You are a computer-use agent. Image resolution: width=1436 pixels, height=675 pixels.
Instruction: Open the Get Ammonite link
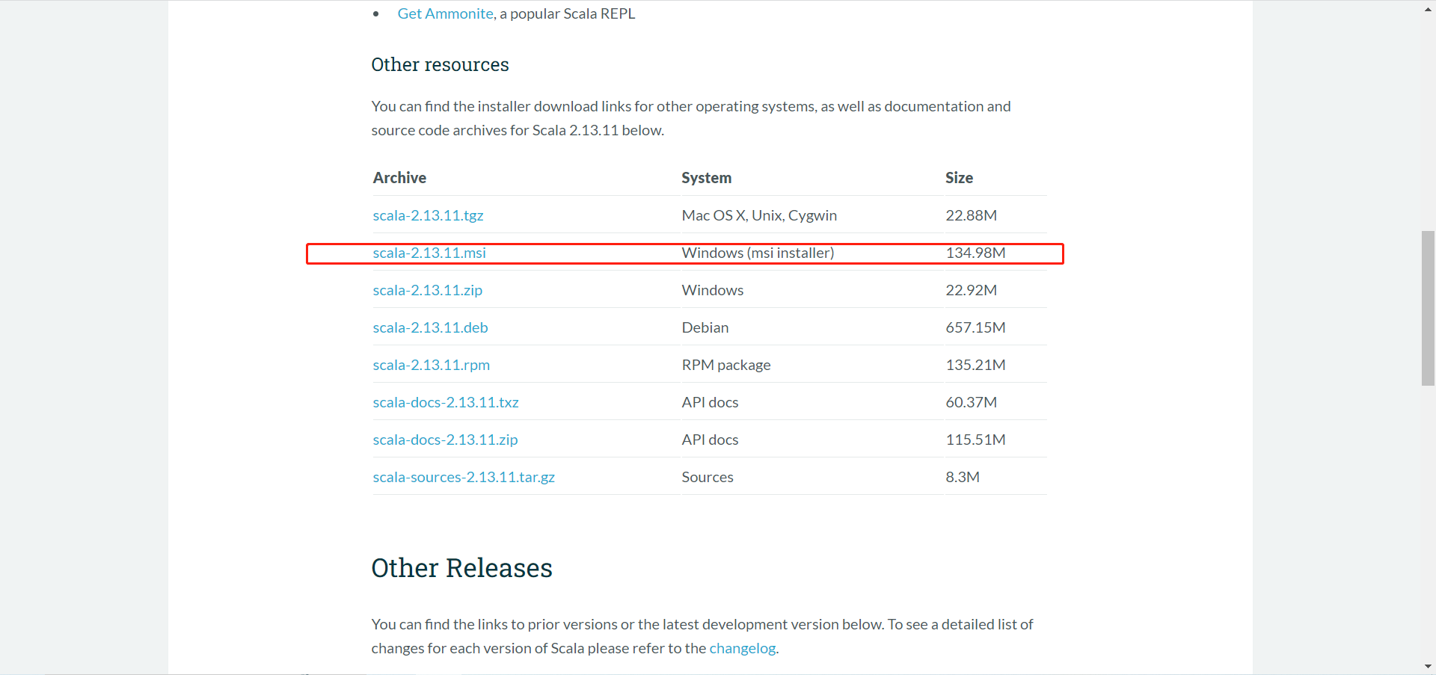coord(445,13)
